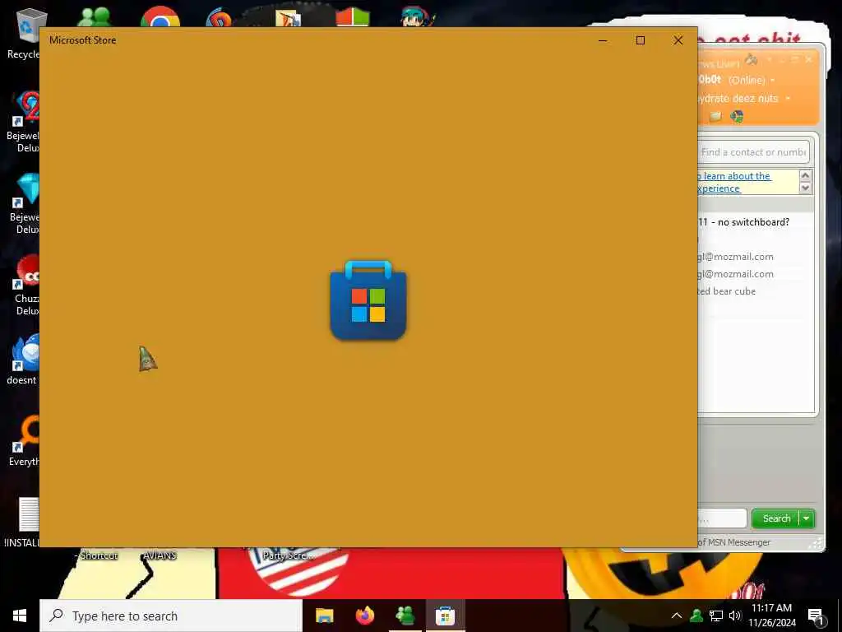Screen dimensions: 842x632
Task: Open the Search button dropdown arrow in Messenger
Action: pos(807,518)
